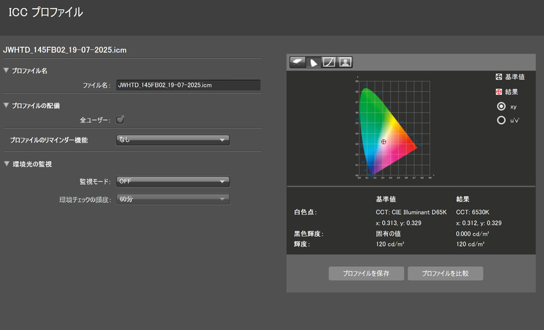The image size is (544, 330).
Task: Click the 輝度 row label
Action: (302, 244)
